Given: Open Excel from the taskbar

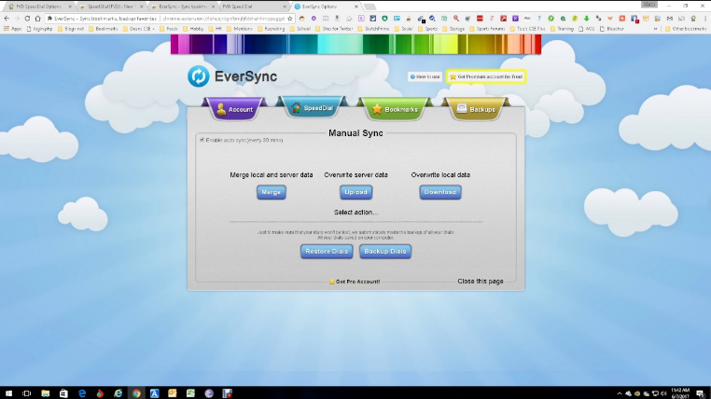Looking at the screenshot, I should pyautogui.click(x=190, y=393).
